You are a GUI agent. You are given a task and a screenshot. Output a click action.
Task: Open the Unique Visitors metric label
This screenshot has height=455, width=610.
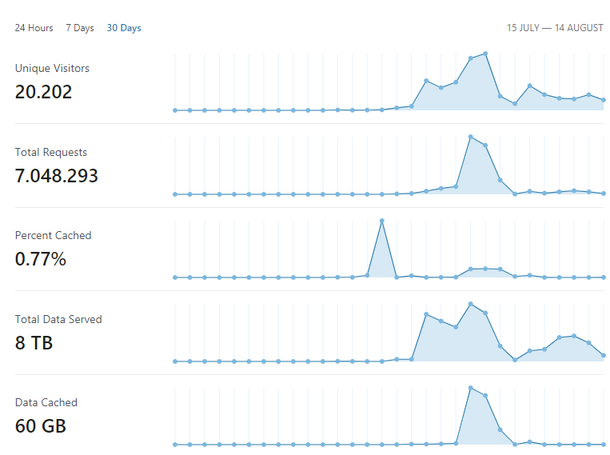52,69
